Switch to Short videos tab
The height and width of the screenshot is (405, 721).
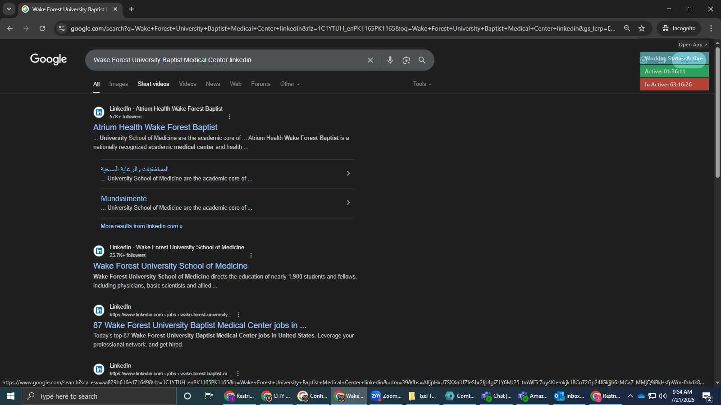pos(153,84)
